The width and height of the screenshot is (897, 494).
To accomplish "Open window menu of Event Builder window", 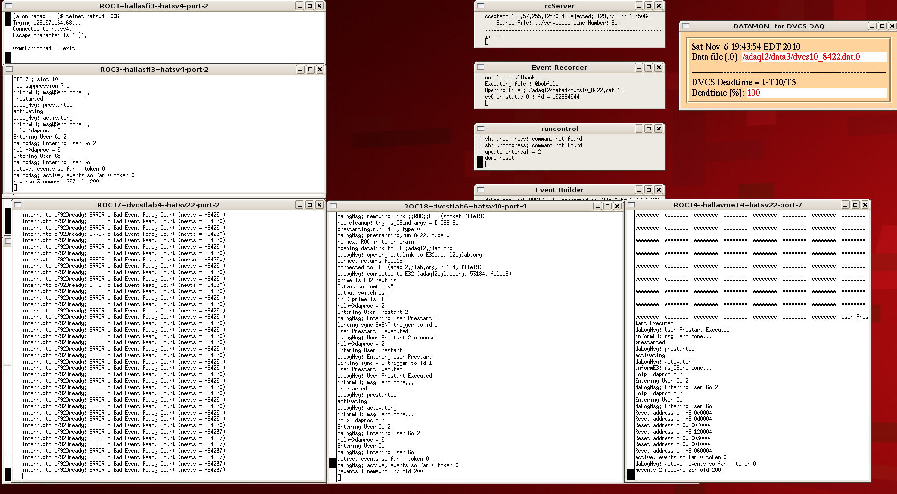I will pos(481,190).
